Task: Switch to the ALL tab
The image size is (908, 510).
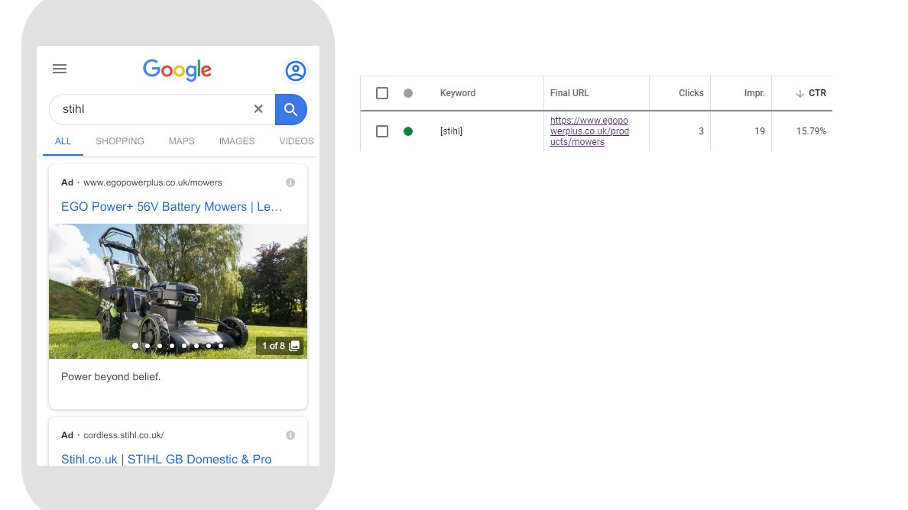Action: [63, 141]
